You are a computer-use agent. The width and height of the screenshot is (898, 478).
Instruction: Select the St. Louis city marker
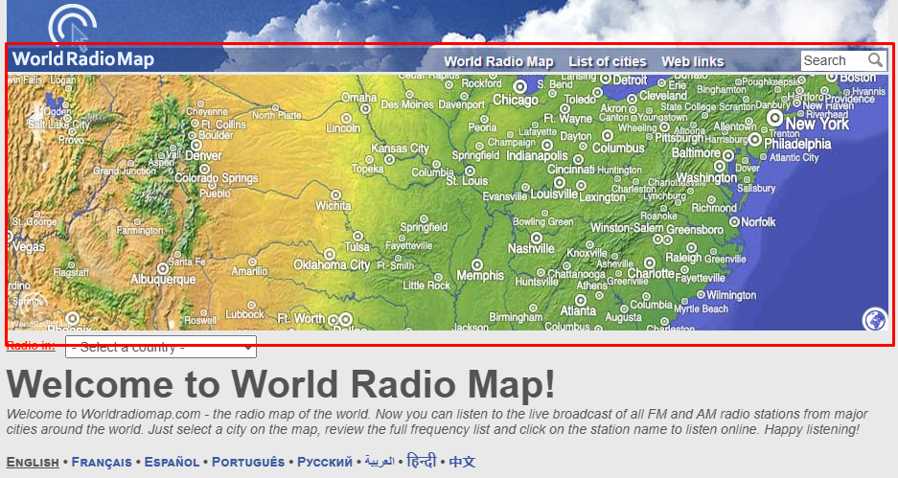(x=471, y=171)
